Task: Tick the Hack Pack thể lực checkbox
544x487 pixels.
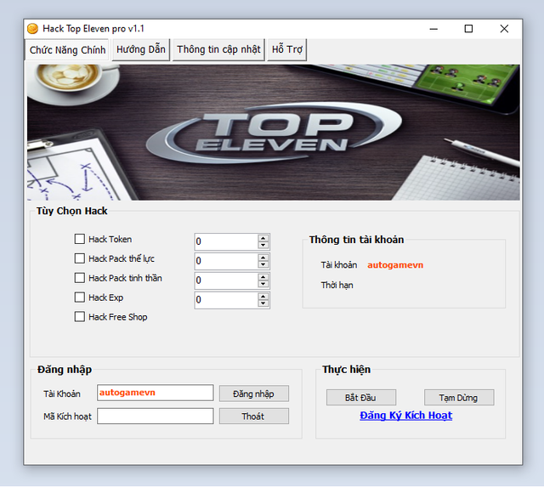Action: (80, 258)
